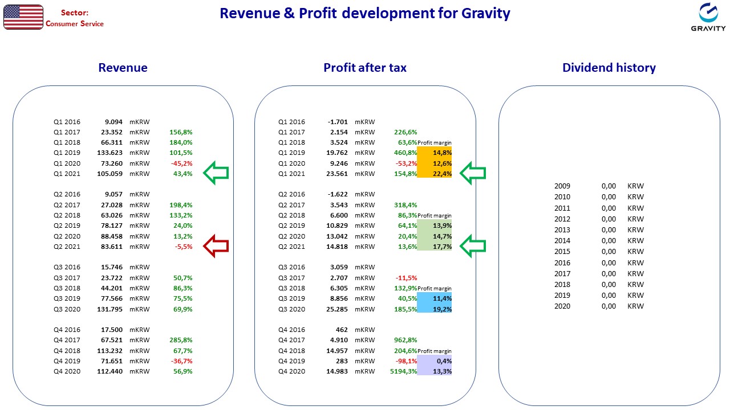The width and height of the screenshot is (730, 410).
Task: Click the blue 11,4% profit margin cell
Action: [435, 298]
